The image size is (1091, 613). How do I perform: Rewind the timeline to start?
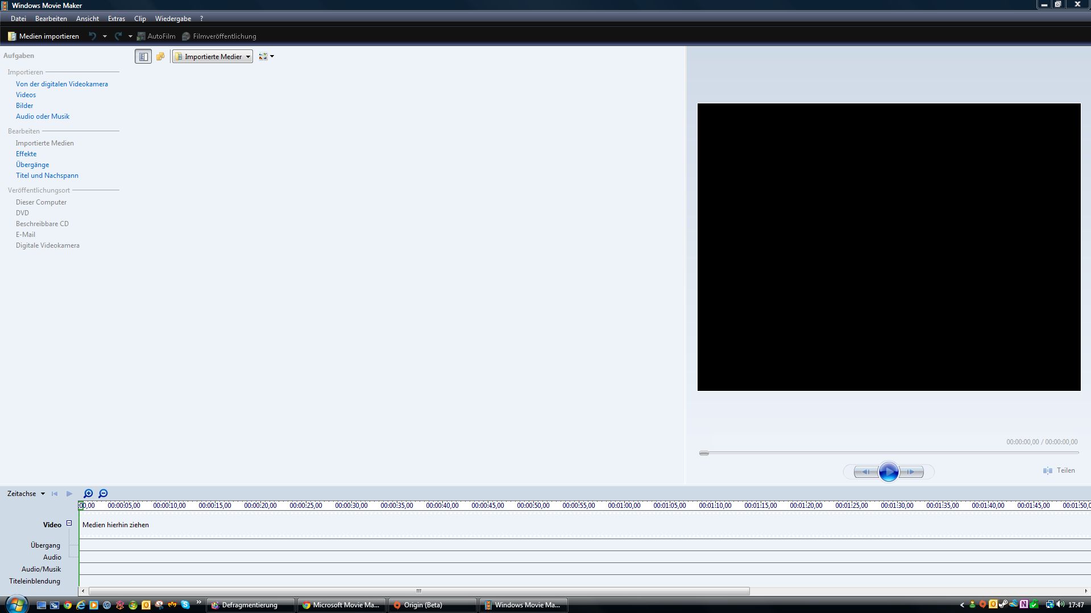[x=55, y=494]
